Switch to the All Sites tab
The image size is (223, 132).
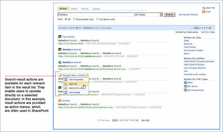pos(63,9)
